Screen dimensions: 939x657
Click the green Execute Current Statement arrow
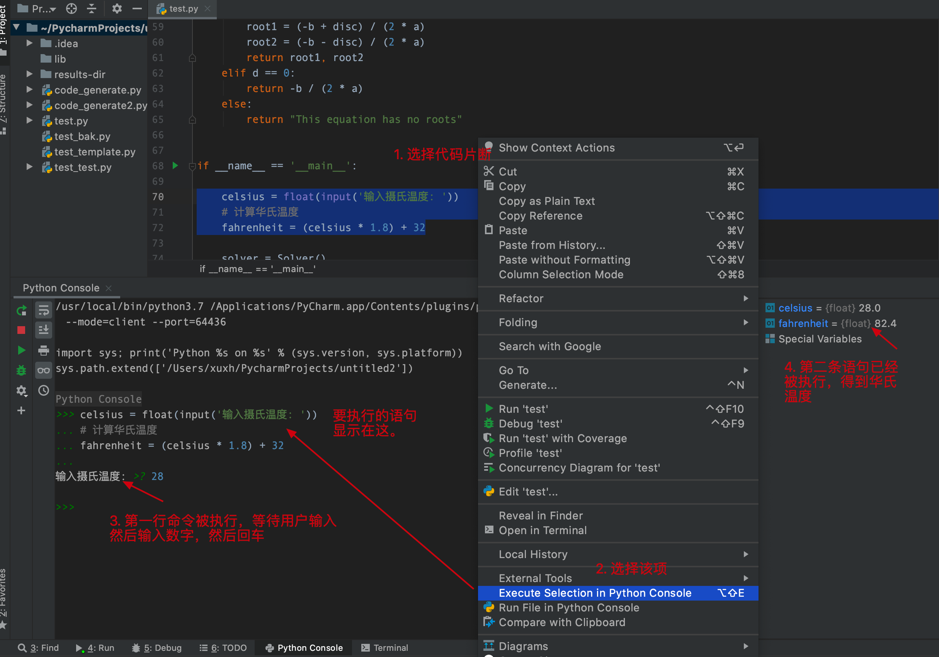(21, 350)
